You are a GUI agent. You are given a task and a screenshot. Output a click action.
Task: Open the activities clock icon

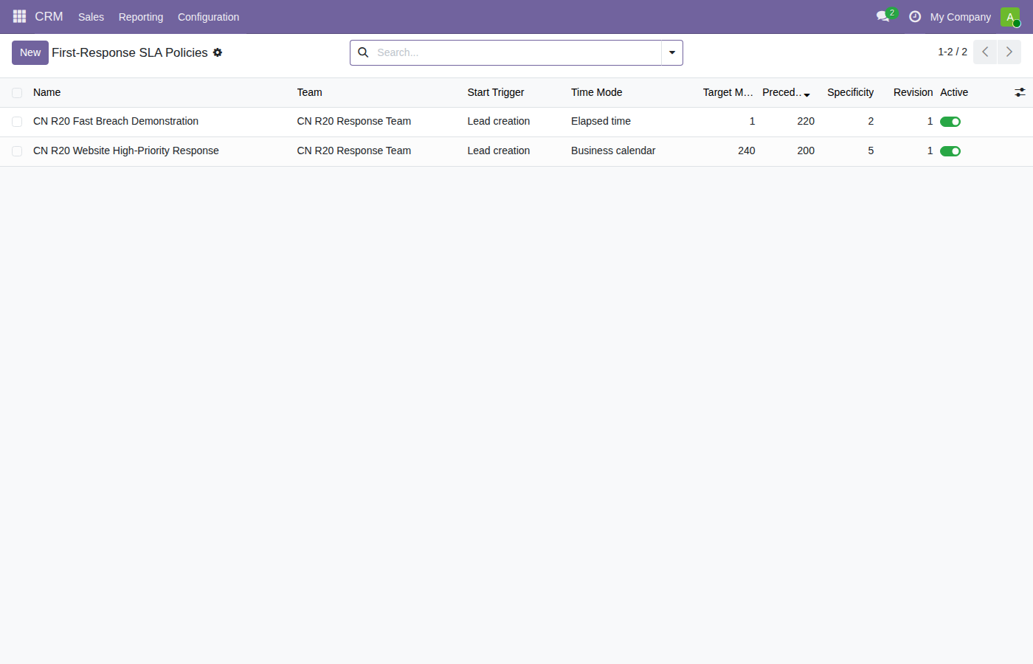915,16
